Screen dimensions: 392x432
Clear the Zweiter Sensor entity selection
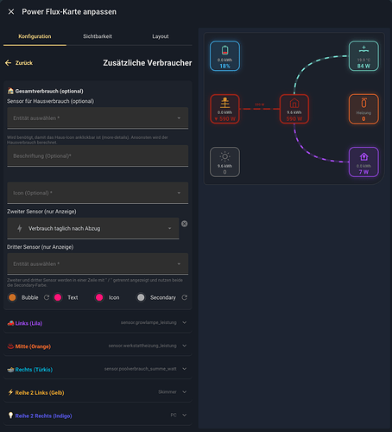[x=185, y=224]
